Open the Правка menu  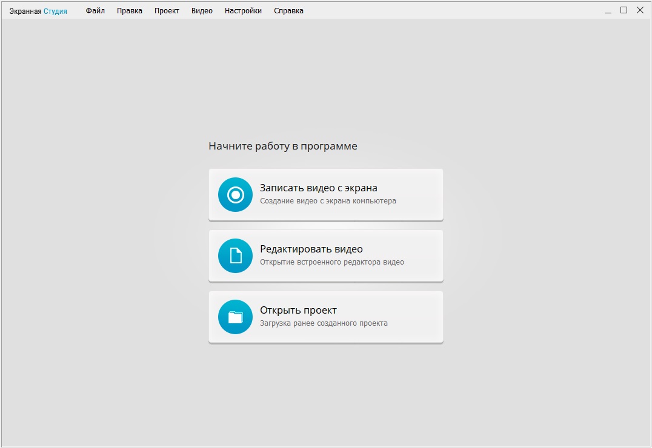[x=130, y=11]
